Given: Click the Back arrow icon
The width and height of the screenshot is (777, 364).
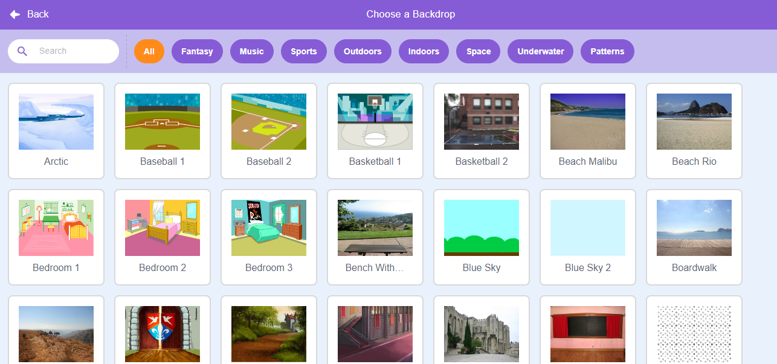Looking at the screenshot, I should pyautogui.click(x=15, y=14).
